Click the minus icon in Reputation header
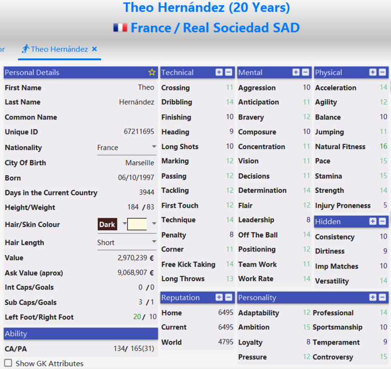This screenshot has width=391, height=369. (228, 297)
